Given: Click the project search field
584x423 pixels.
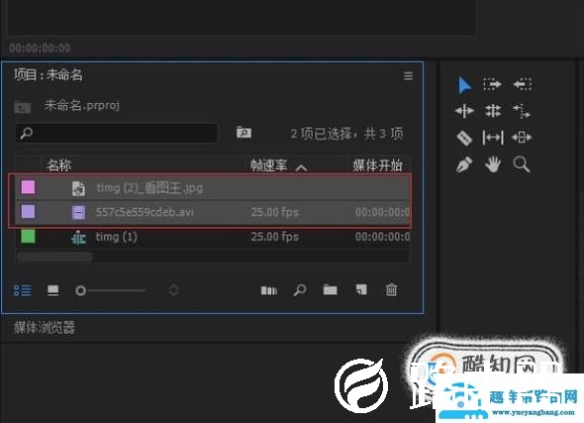Looking at the screenshot, I should [x=116, y=133].
